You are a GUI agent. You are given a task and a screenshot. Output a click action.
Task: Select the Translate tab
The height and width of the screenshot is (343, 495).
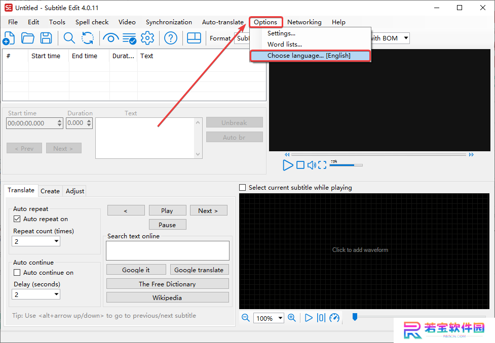[21, 190]
